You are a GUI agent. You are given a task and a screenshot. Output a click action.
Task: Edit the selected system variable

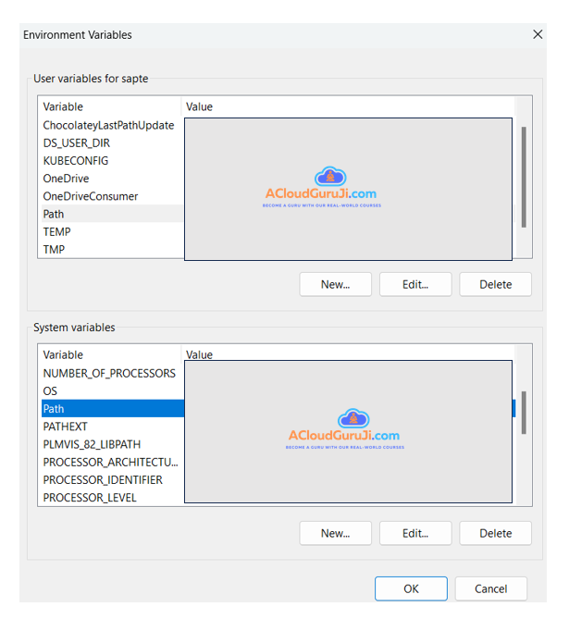point(415,533)
